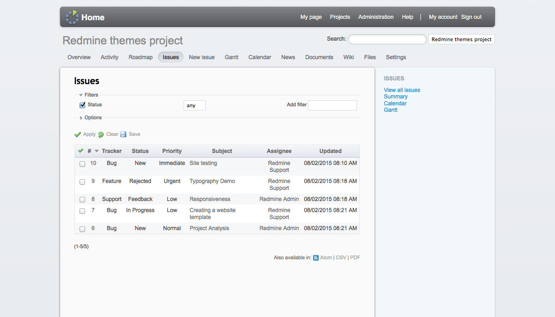Click inside the Search field
This screenshot has height=317, width=555.
(387, 39)
